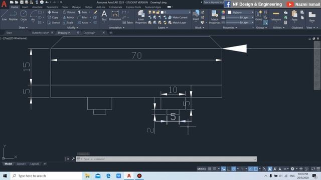The image size is (321, 180).
Task: Toggle snap mode in status bar
Action: pyautogui.click(x=214, y=169)
